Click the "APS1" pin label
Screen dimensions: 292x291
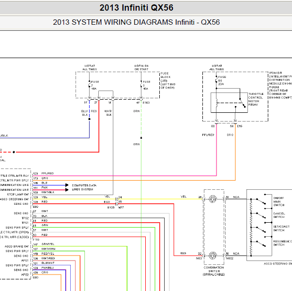pos(25,260)
